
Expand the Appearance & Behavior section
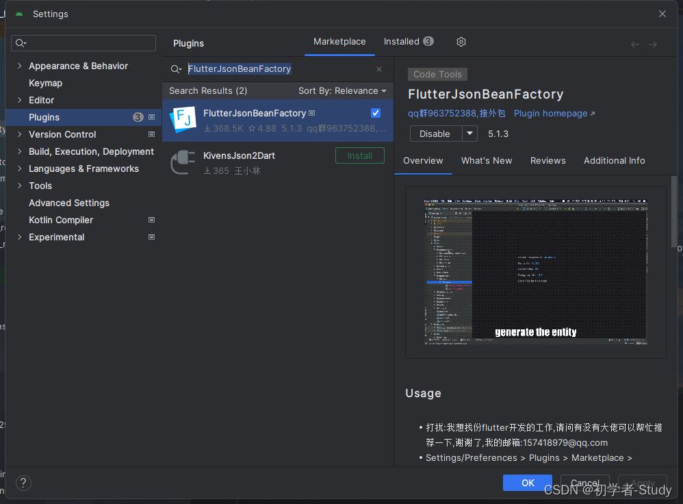pos(19,66)
